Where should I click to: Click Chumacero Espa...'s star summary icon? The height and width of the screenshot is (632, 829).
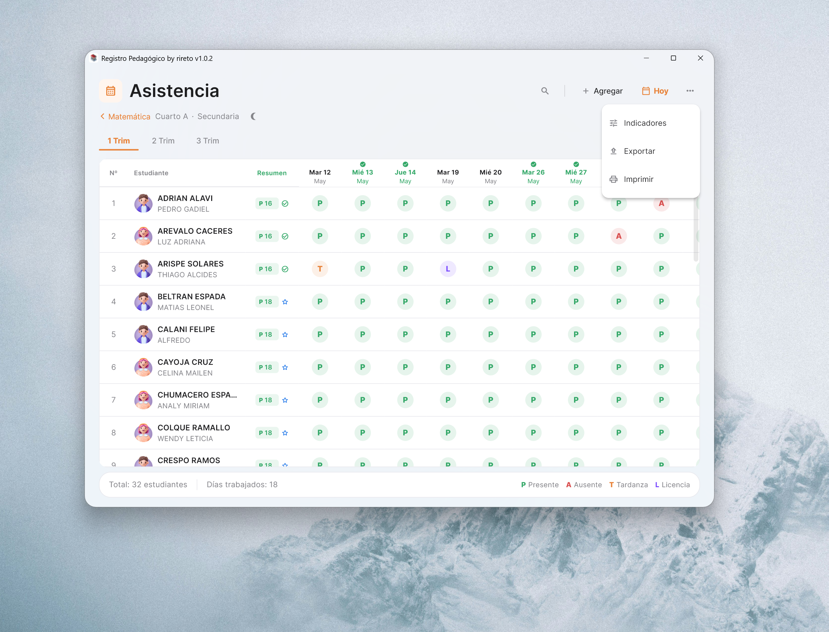point(285,400)
